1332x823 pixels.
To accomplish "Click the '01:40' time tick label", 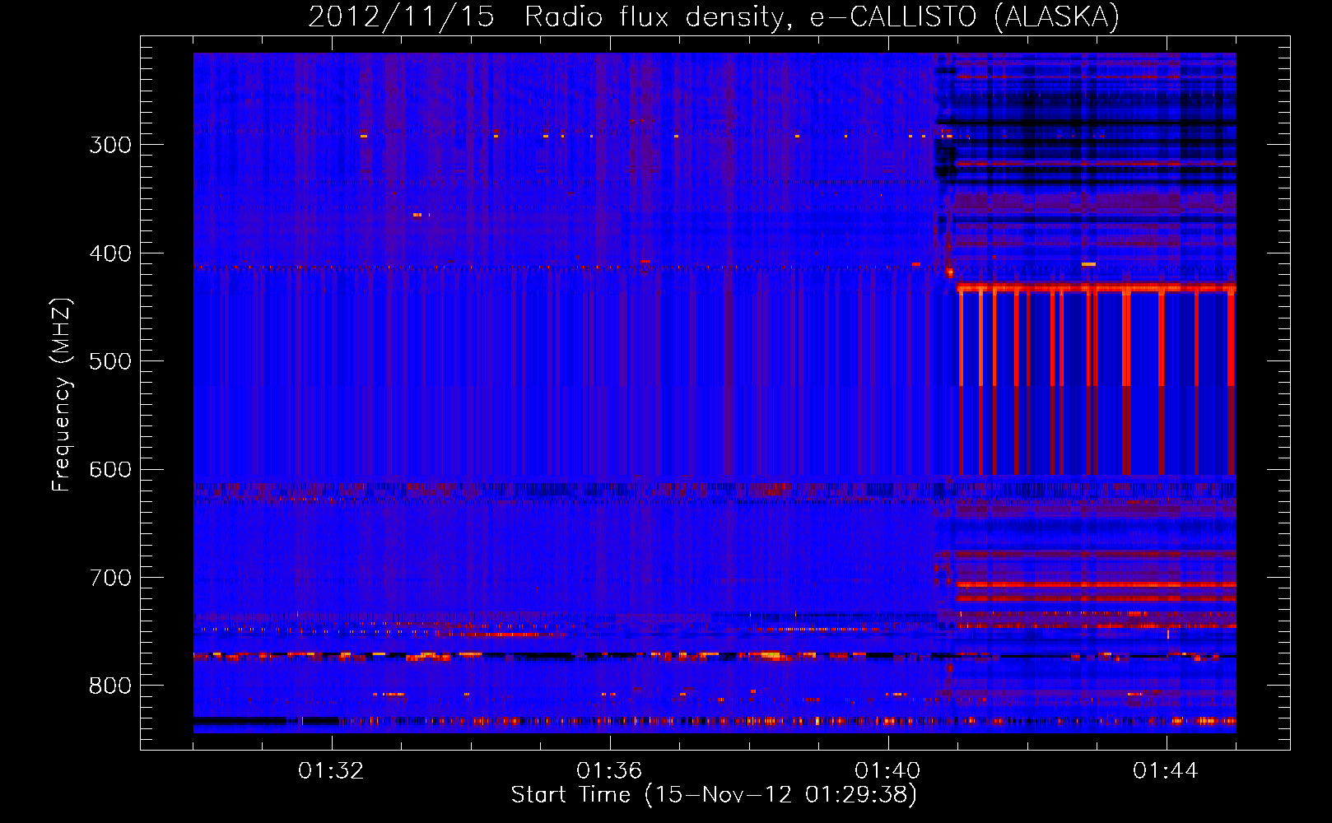I will tap(887, 771).
